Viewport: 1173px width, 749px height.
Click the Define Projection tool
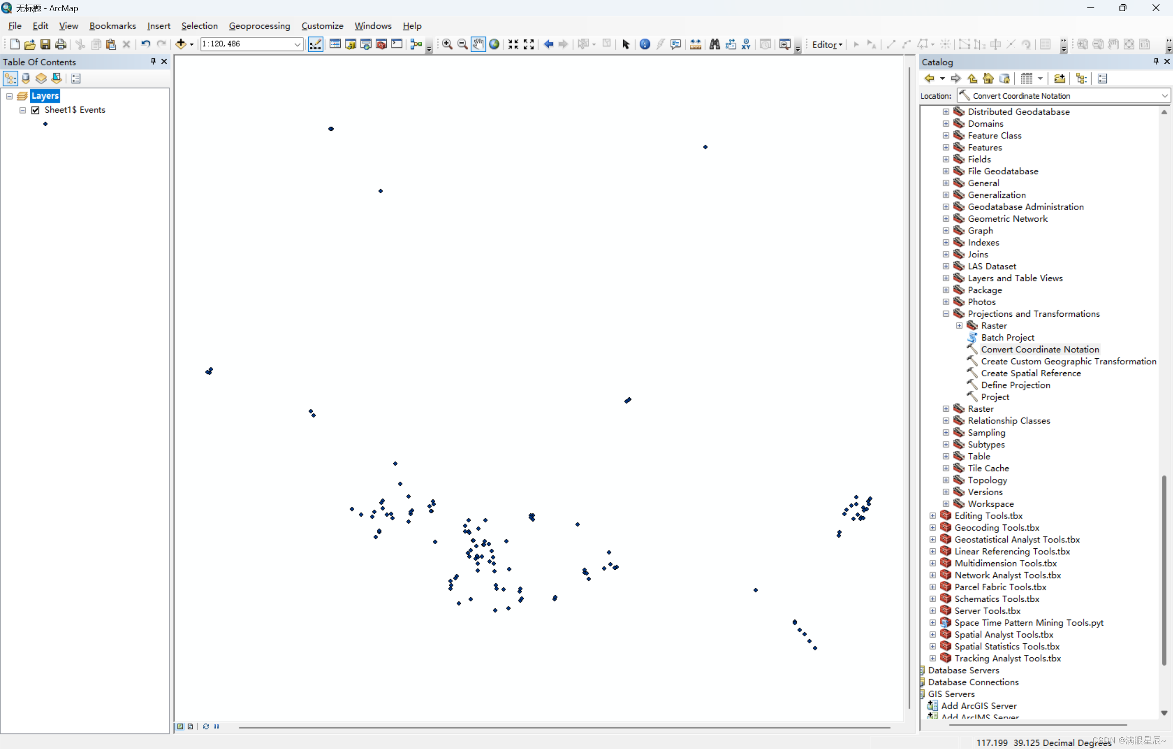point(1015,385)
